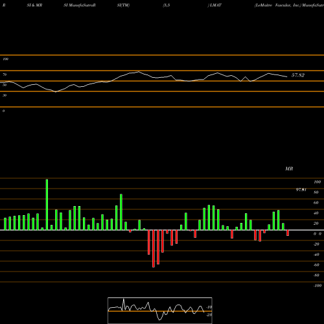The height and width of the screenshot is (324, 324).
Task: Click the RSI axis label 30
Action: 5,95
